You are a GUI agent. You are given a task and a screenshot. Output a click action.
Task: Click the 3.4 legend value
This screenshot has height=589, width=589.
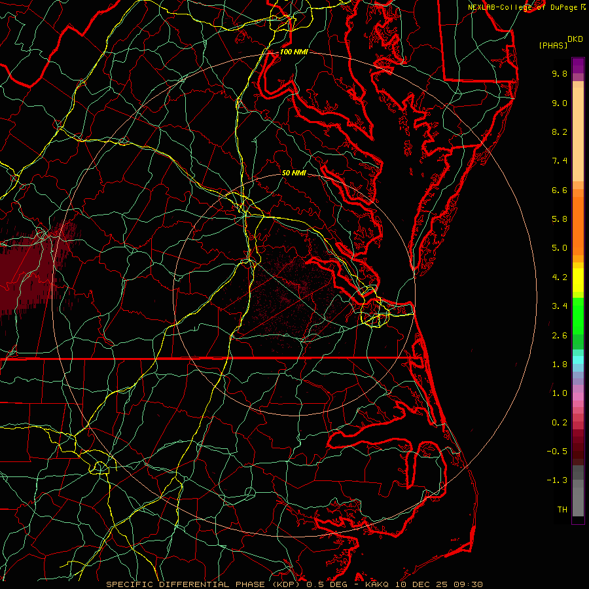click(560, 306)
